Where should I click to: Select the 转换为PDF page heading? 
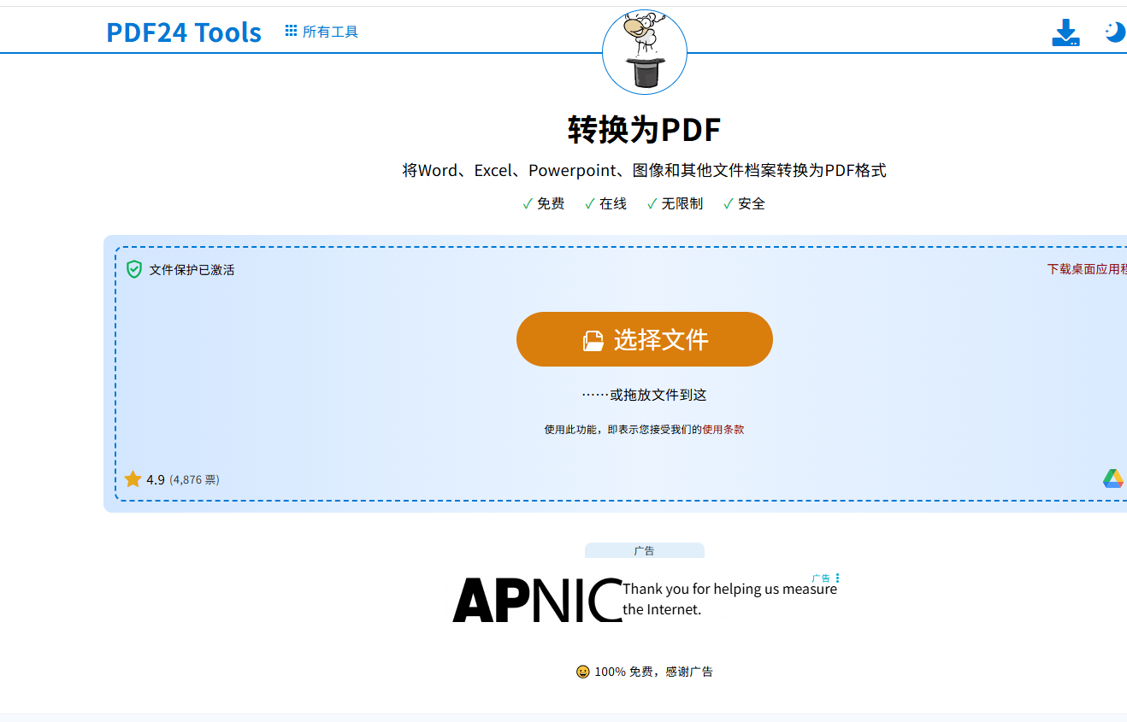[644, 130]
